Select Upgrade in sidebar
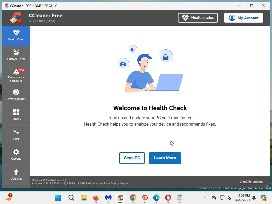 click(16, 175)
